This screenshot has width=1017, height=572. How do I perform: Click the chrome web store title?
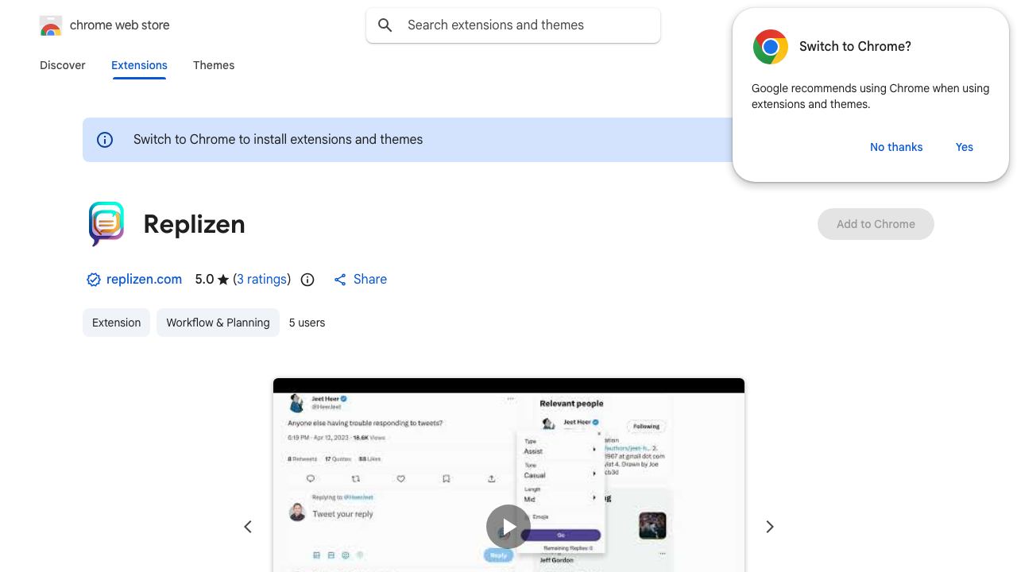point(120,25)
